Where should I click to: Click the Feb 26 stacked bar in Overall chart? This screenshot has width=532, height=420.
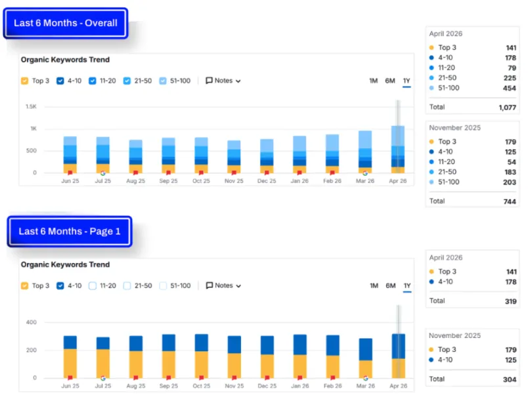332,154
